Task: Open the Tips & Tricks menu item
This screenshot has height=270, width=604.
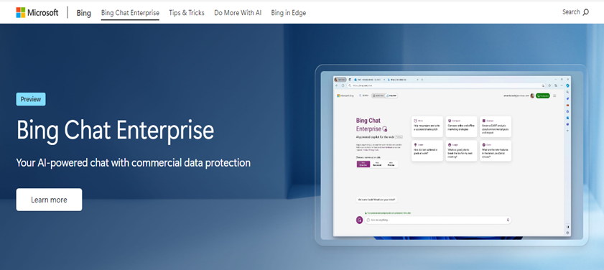Action: 187,13
